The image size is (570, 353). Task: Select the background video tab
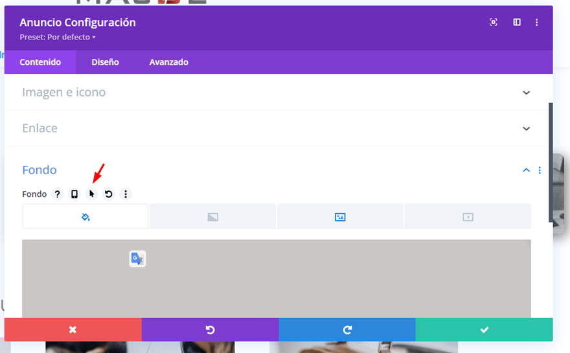tap(468, 217)
